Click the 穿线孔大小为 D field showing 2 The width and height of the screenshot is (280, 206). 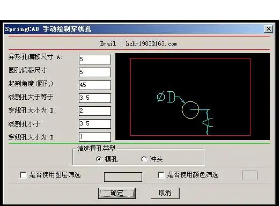[95, 111]
